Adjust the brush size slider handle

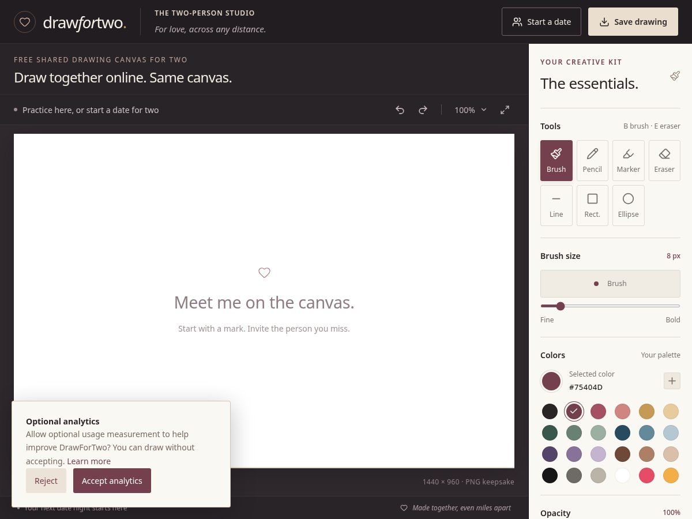tap(560, 306)
